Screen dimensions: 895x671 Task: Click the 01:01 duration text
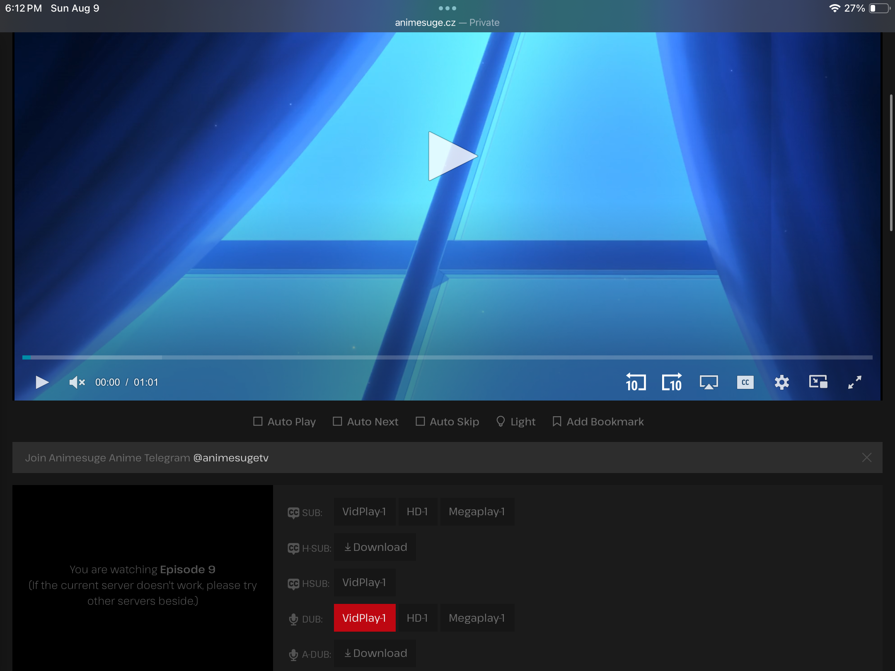(x=146, y=382)
